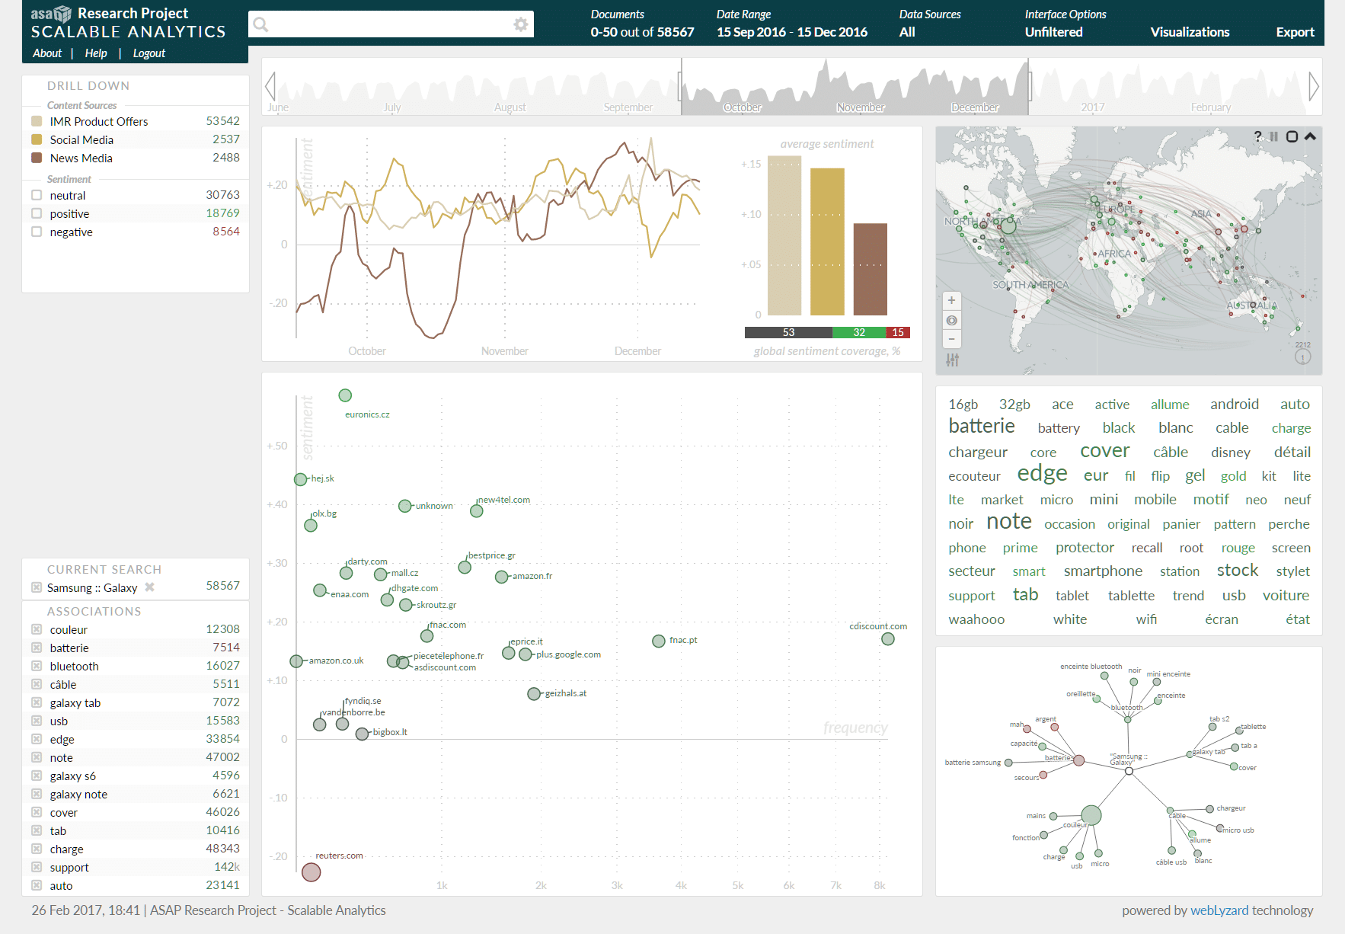Reset the world map view
This screenshot has height=934, width=1345.
[951, 320]
